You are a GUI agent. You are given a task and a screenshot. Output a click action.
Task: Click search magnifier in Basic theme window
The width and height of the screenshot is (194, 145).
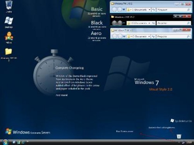tap(189, 10)
